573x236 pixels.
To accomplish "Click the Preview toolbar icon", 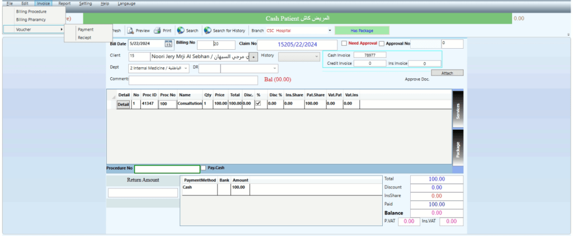I will (130, 31).
